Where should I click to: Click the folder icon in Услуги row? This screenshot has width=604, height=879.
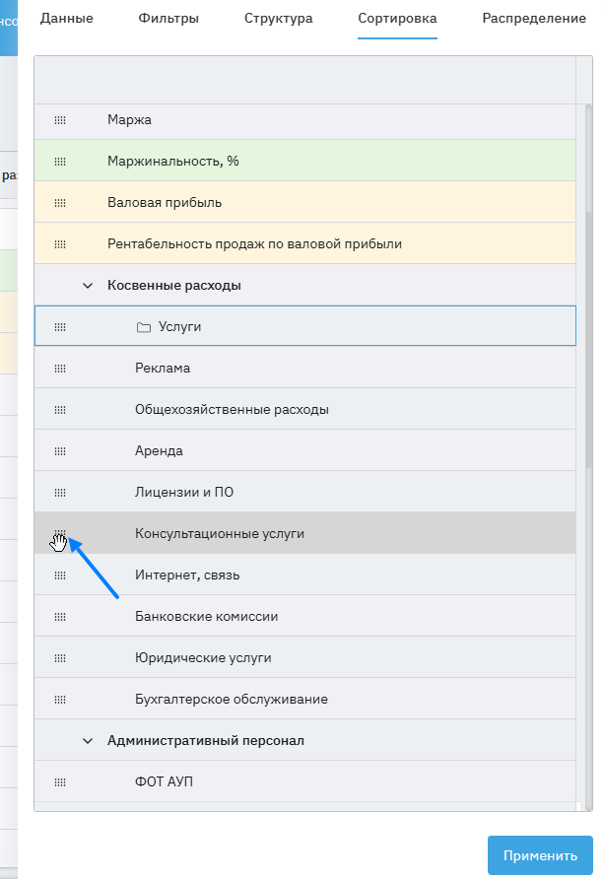tap(143, 327)
